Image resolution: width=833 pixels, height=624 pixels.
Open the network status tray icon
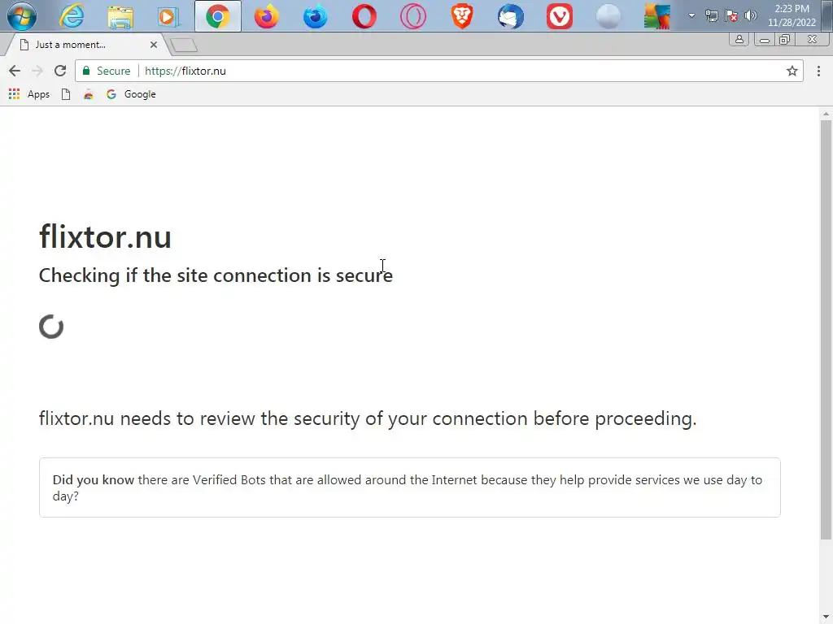coord(711,15)
